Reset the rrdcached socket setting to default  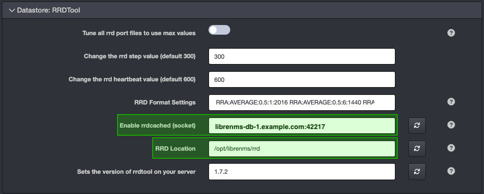point(417,125)
